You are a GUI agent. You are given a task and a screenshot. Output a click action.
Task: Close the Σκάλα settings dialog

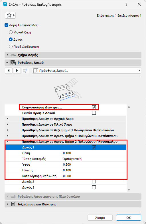[x=139, y=4]
